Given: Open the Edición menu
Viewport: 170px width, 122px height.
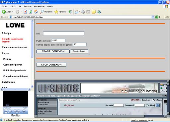Looking at the screenshot, I should (13, 7).
